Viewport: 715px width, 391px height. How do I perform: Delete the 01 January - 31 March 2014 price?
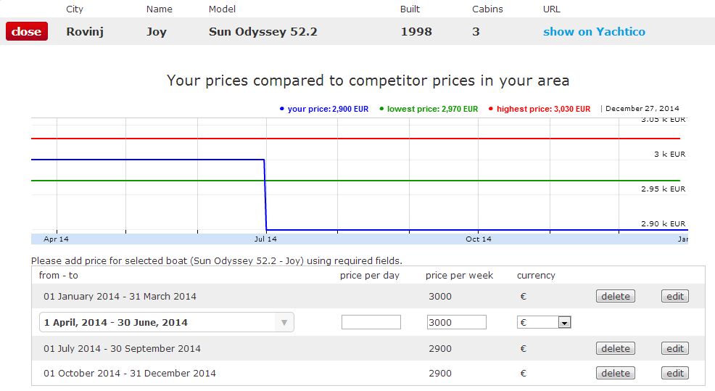point(615,297)
